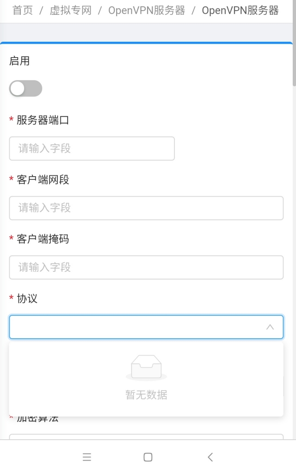Click the partially visible field below 加密算法

click(x=146, y=436)
